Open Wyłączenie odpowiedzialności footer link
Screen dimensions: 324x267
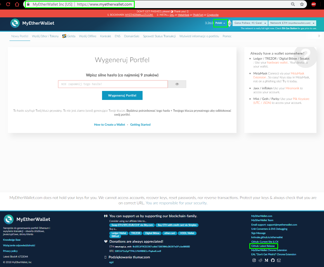click(x=19, y=245)
